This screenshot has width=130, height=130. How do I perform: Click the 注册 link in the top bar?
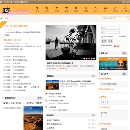click(x=128, y=2)
